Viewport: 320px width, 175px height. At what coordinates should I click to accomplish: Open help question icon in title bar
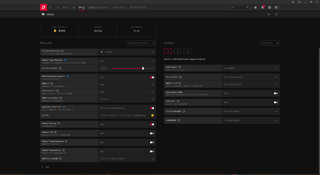[x=299, y=2]
